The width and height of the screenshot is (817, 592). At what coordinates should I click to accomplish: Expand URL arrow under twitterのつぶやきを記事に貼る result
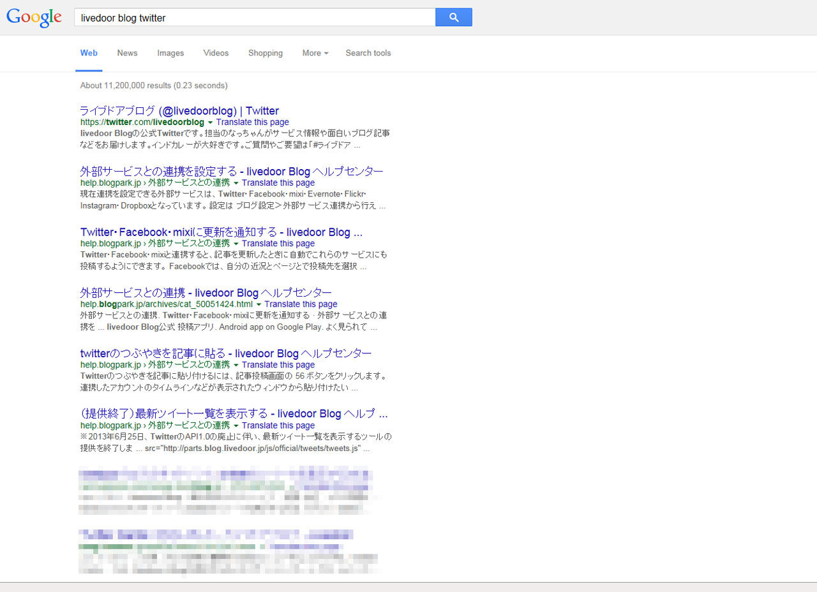236,365
